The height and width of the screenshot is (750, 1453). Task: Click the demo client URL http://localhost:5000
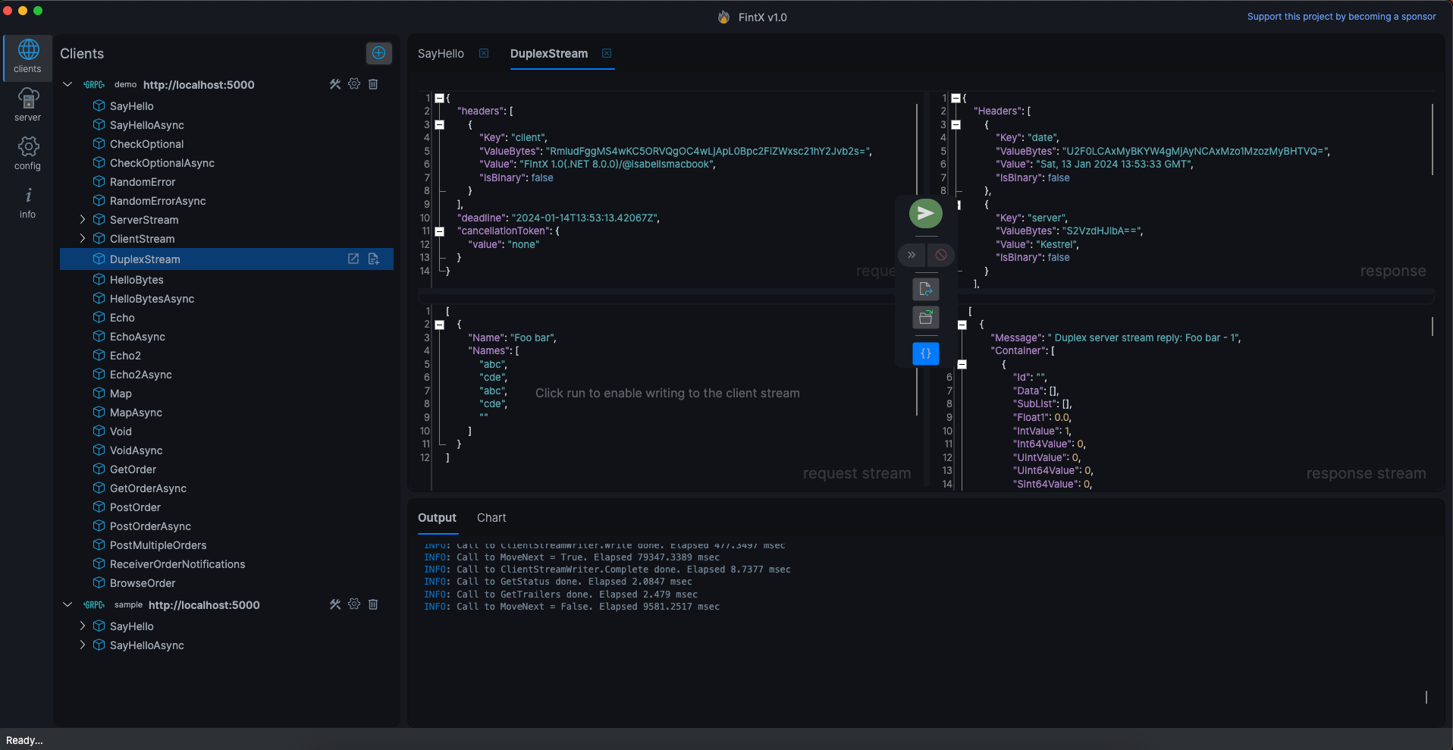(x=199, y=85)
